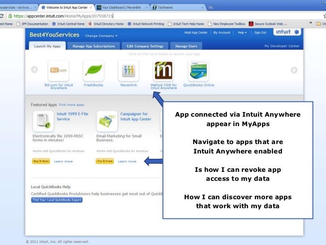Screen dimensions: 326x245
Task: Launch the Mavenlink app icon
Action: point(129,70)
